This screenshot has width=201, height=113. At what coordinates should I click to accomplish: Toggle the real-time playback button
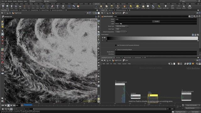[x=11, y=109]
